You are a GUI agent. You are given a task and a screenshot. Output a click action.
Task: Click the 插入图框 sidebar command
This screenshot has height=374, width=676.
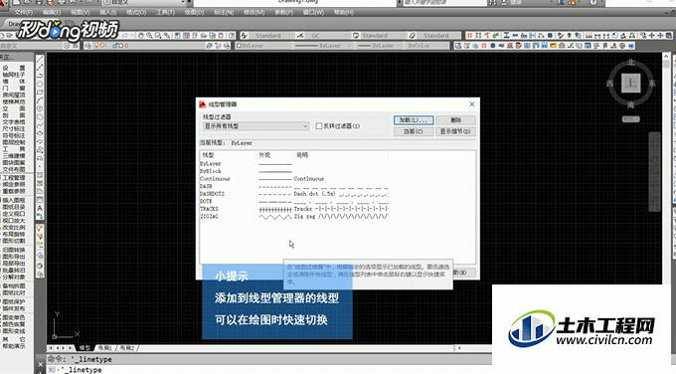14,200
